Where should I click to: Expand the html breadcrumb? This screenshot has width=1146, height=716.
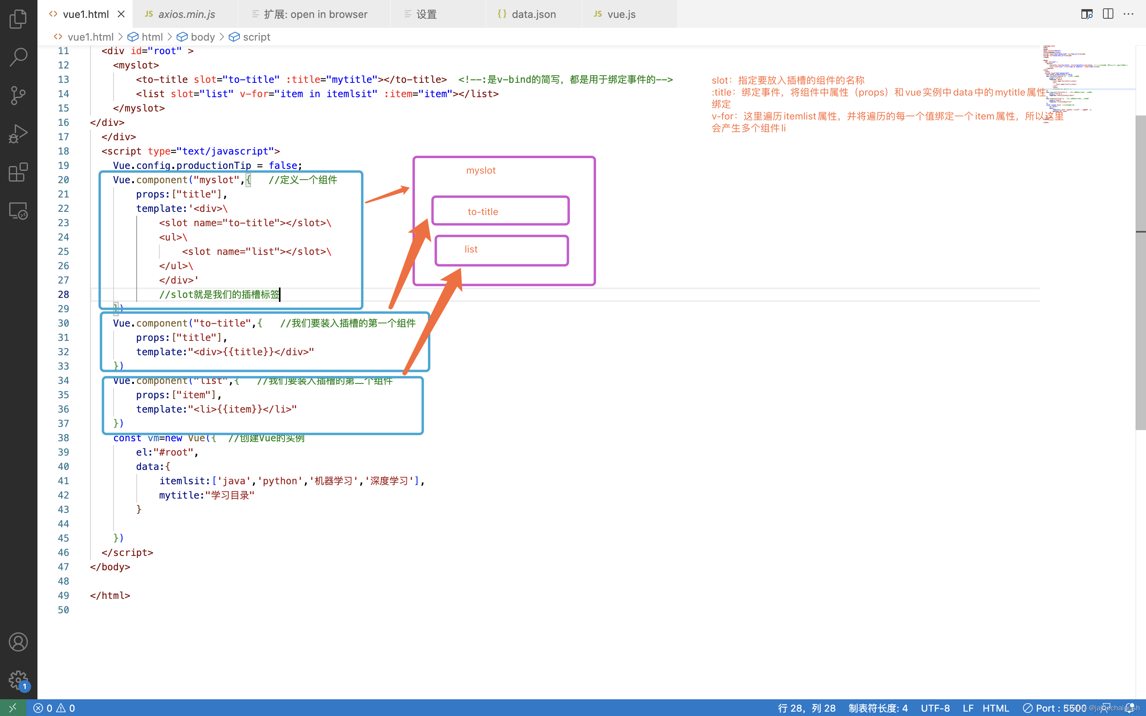coord(145,37)
